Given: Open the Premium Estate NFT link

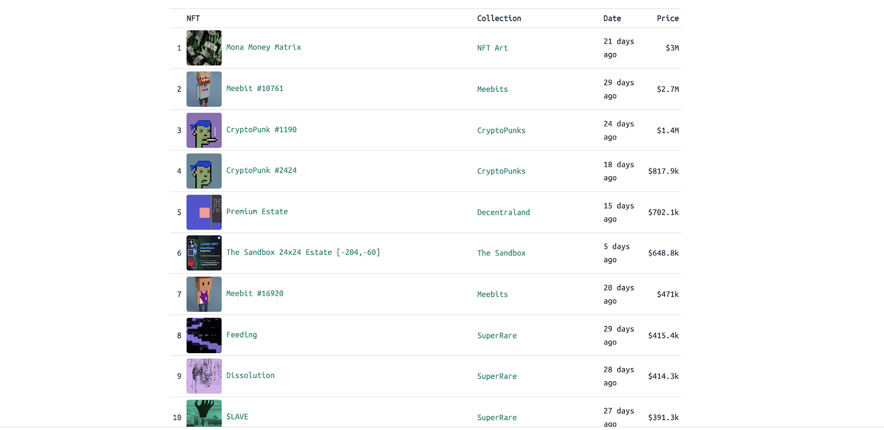Looking at the screenshot, I should coord(257,212).
